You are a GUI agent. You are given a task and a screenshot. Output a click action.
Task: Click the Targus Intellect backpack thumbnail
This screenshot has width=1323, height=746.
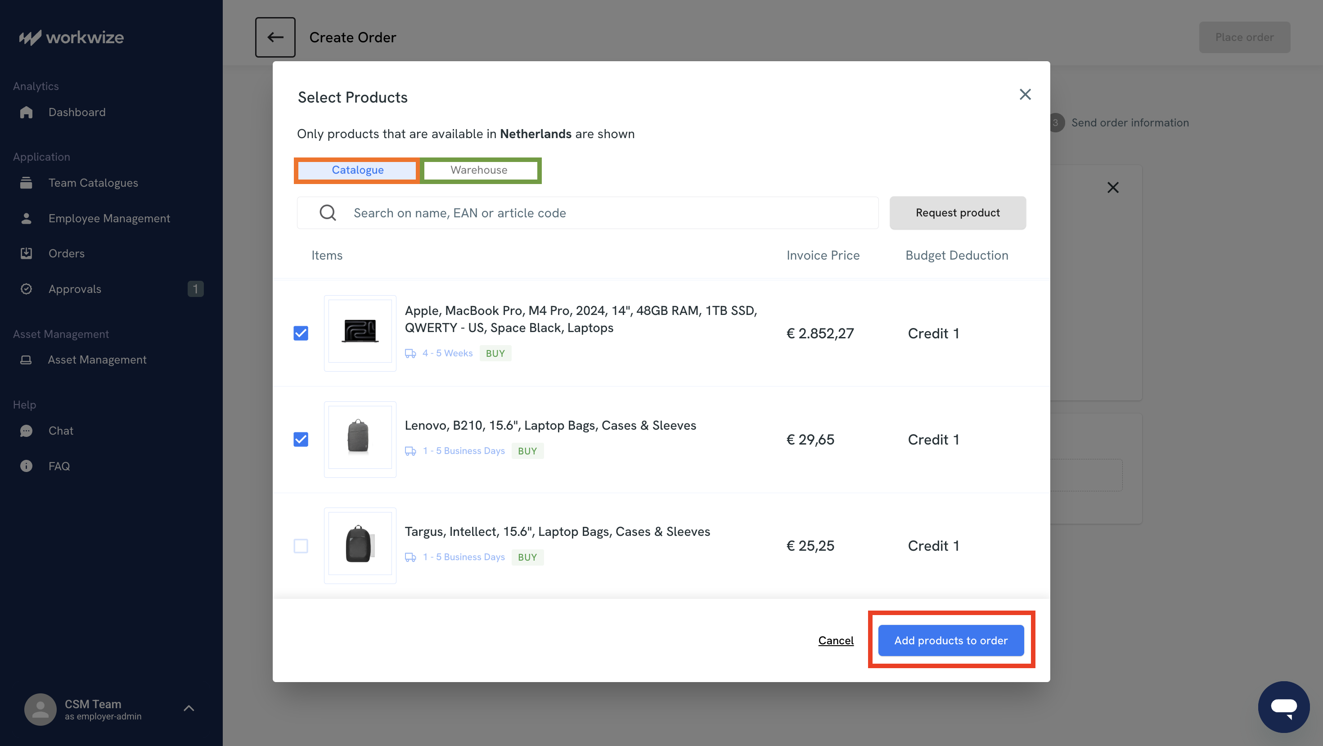click(x=360, y=546)
